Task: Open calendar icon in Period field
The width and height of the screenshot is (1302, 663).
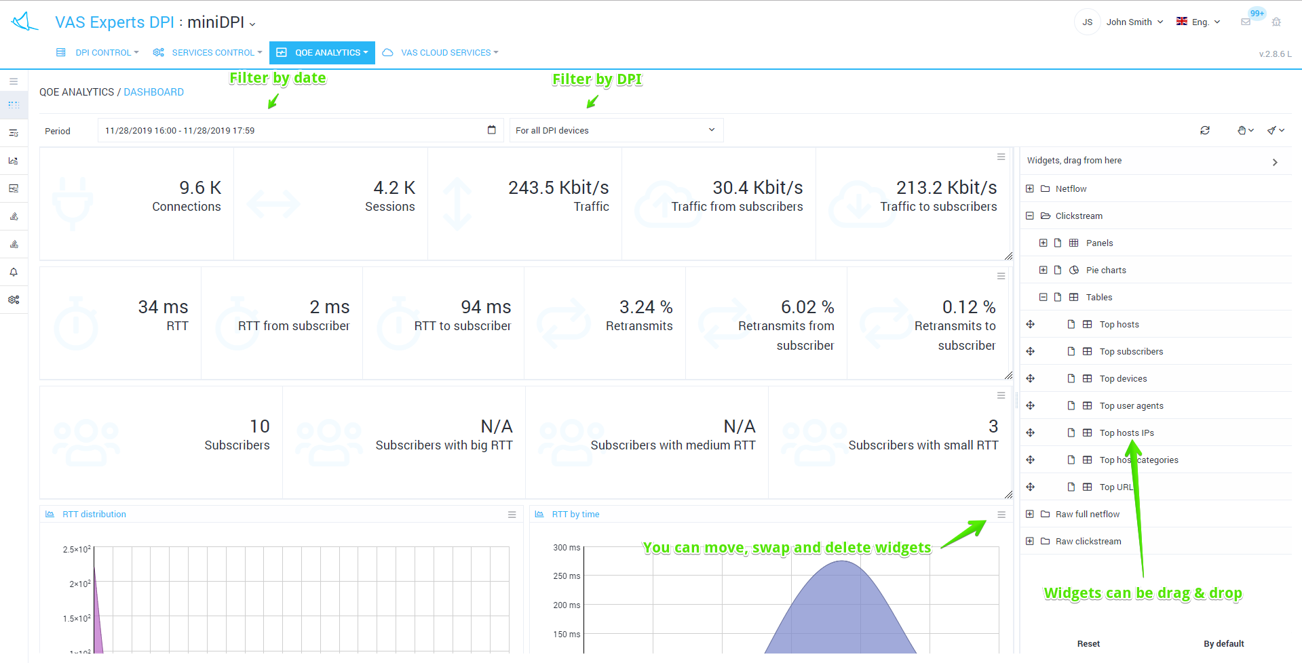Action: (491, 130)
